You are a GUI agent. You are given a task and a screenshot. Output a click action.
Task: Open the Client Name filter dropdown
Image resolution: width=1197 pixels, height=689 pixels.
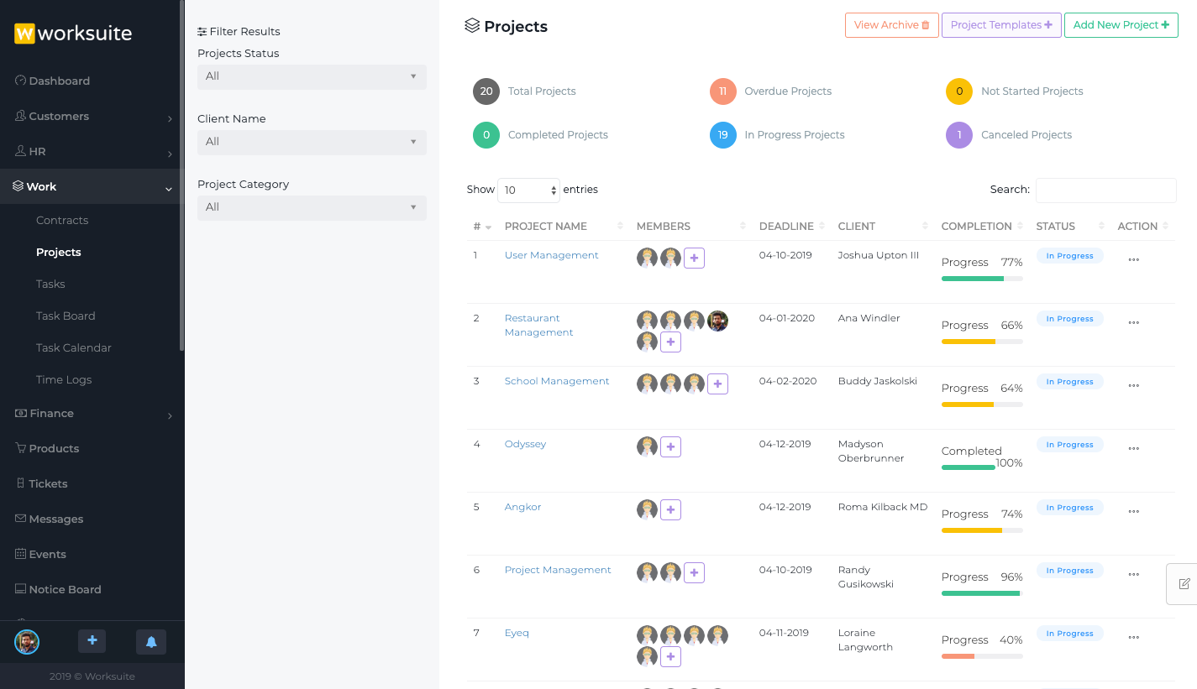[x=312, y=142]
